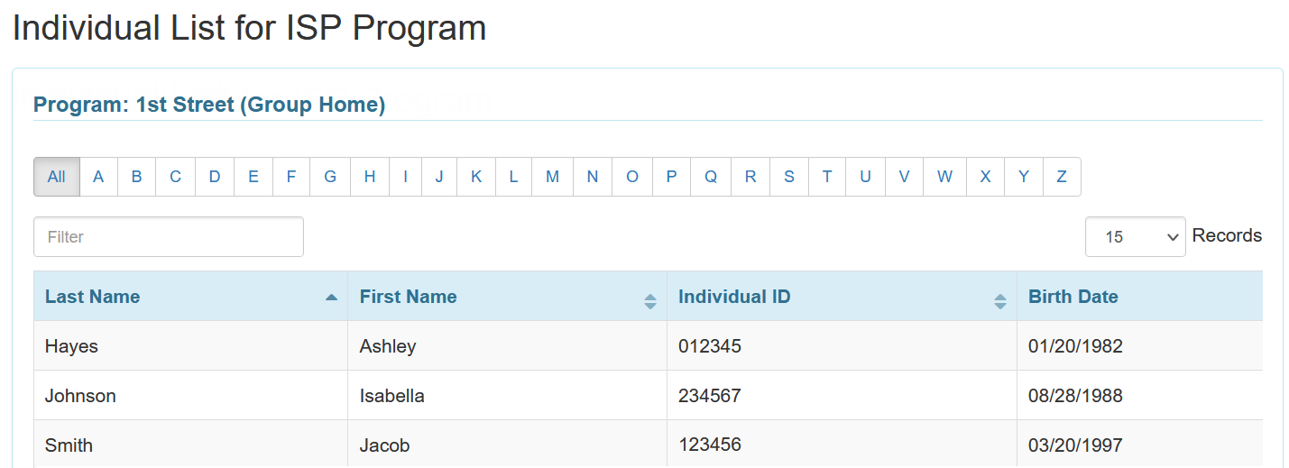Click the Individual List for ISP Program title
1289x468 pixels.
(249, 28)
